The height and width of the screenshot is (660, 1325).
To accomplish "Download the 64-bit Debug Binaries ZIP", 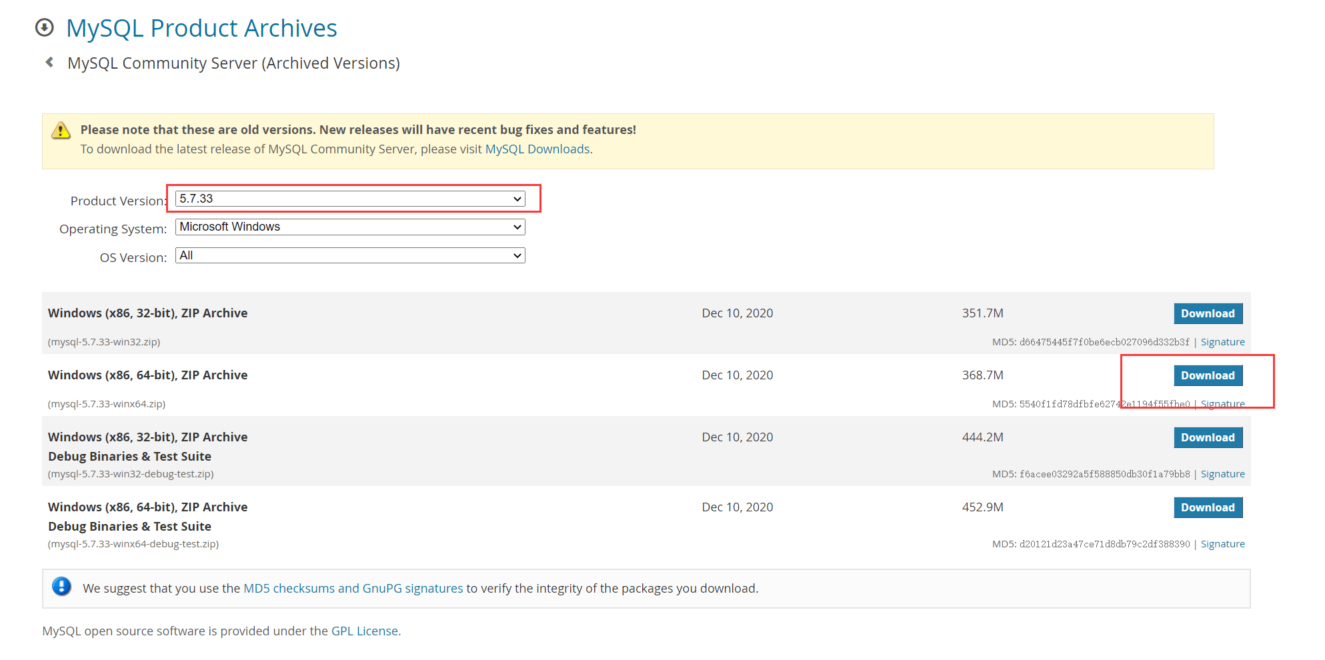I will [x=1207, y=508].
